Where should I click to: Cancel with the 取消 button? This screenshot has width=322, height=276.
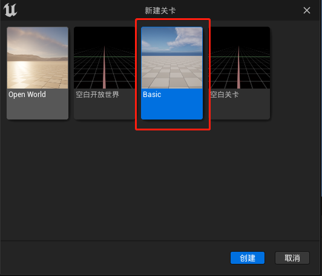point(292,258)
